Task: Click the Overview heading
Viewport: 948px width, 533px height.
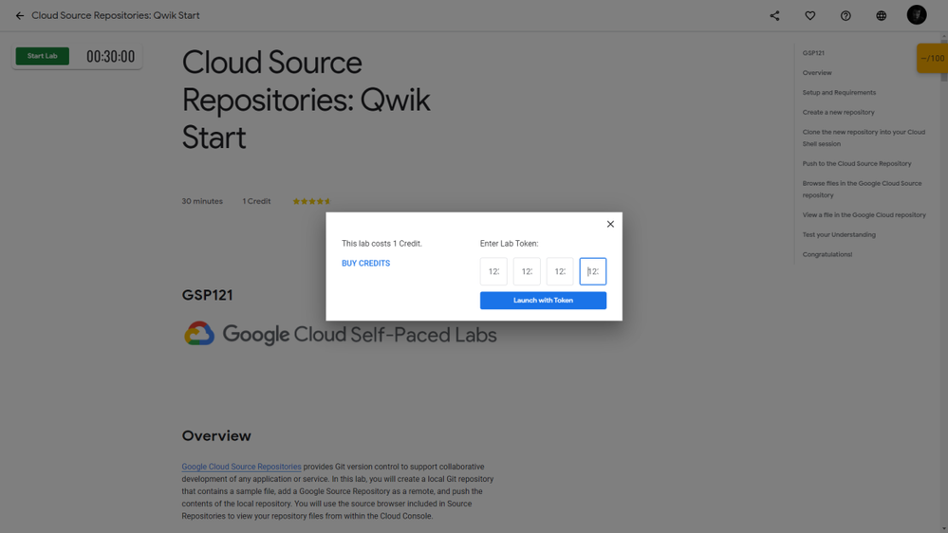Action: pyautogui.click(x=215, y=435)
